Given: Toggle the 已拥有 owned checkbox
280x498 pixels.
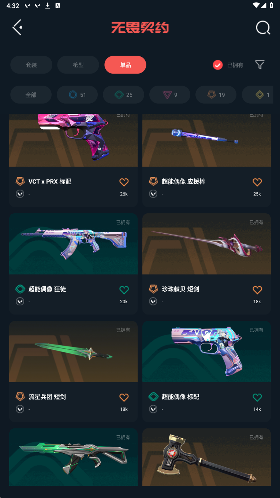Looking at the screenshot, I should (x=218, y=65).
